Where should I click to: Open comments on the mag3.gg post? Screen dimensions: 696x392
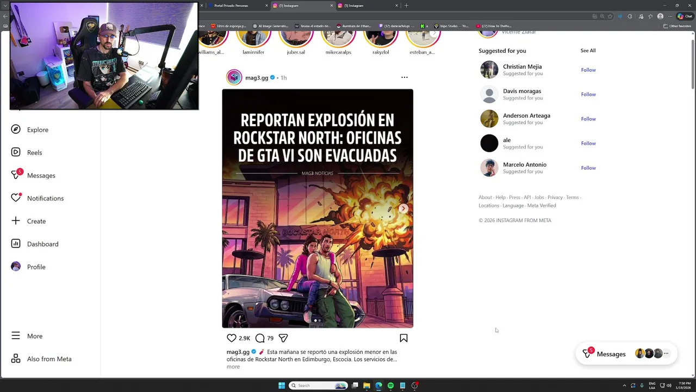pyautogui.click(x=260, y=338)
